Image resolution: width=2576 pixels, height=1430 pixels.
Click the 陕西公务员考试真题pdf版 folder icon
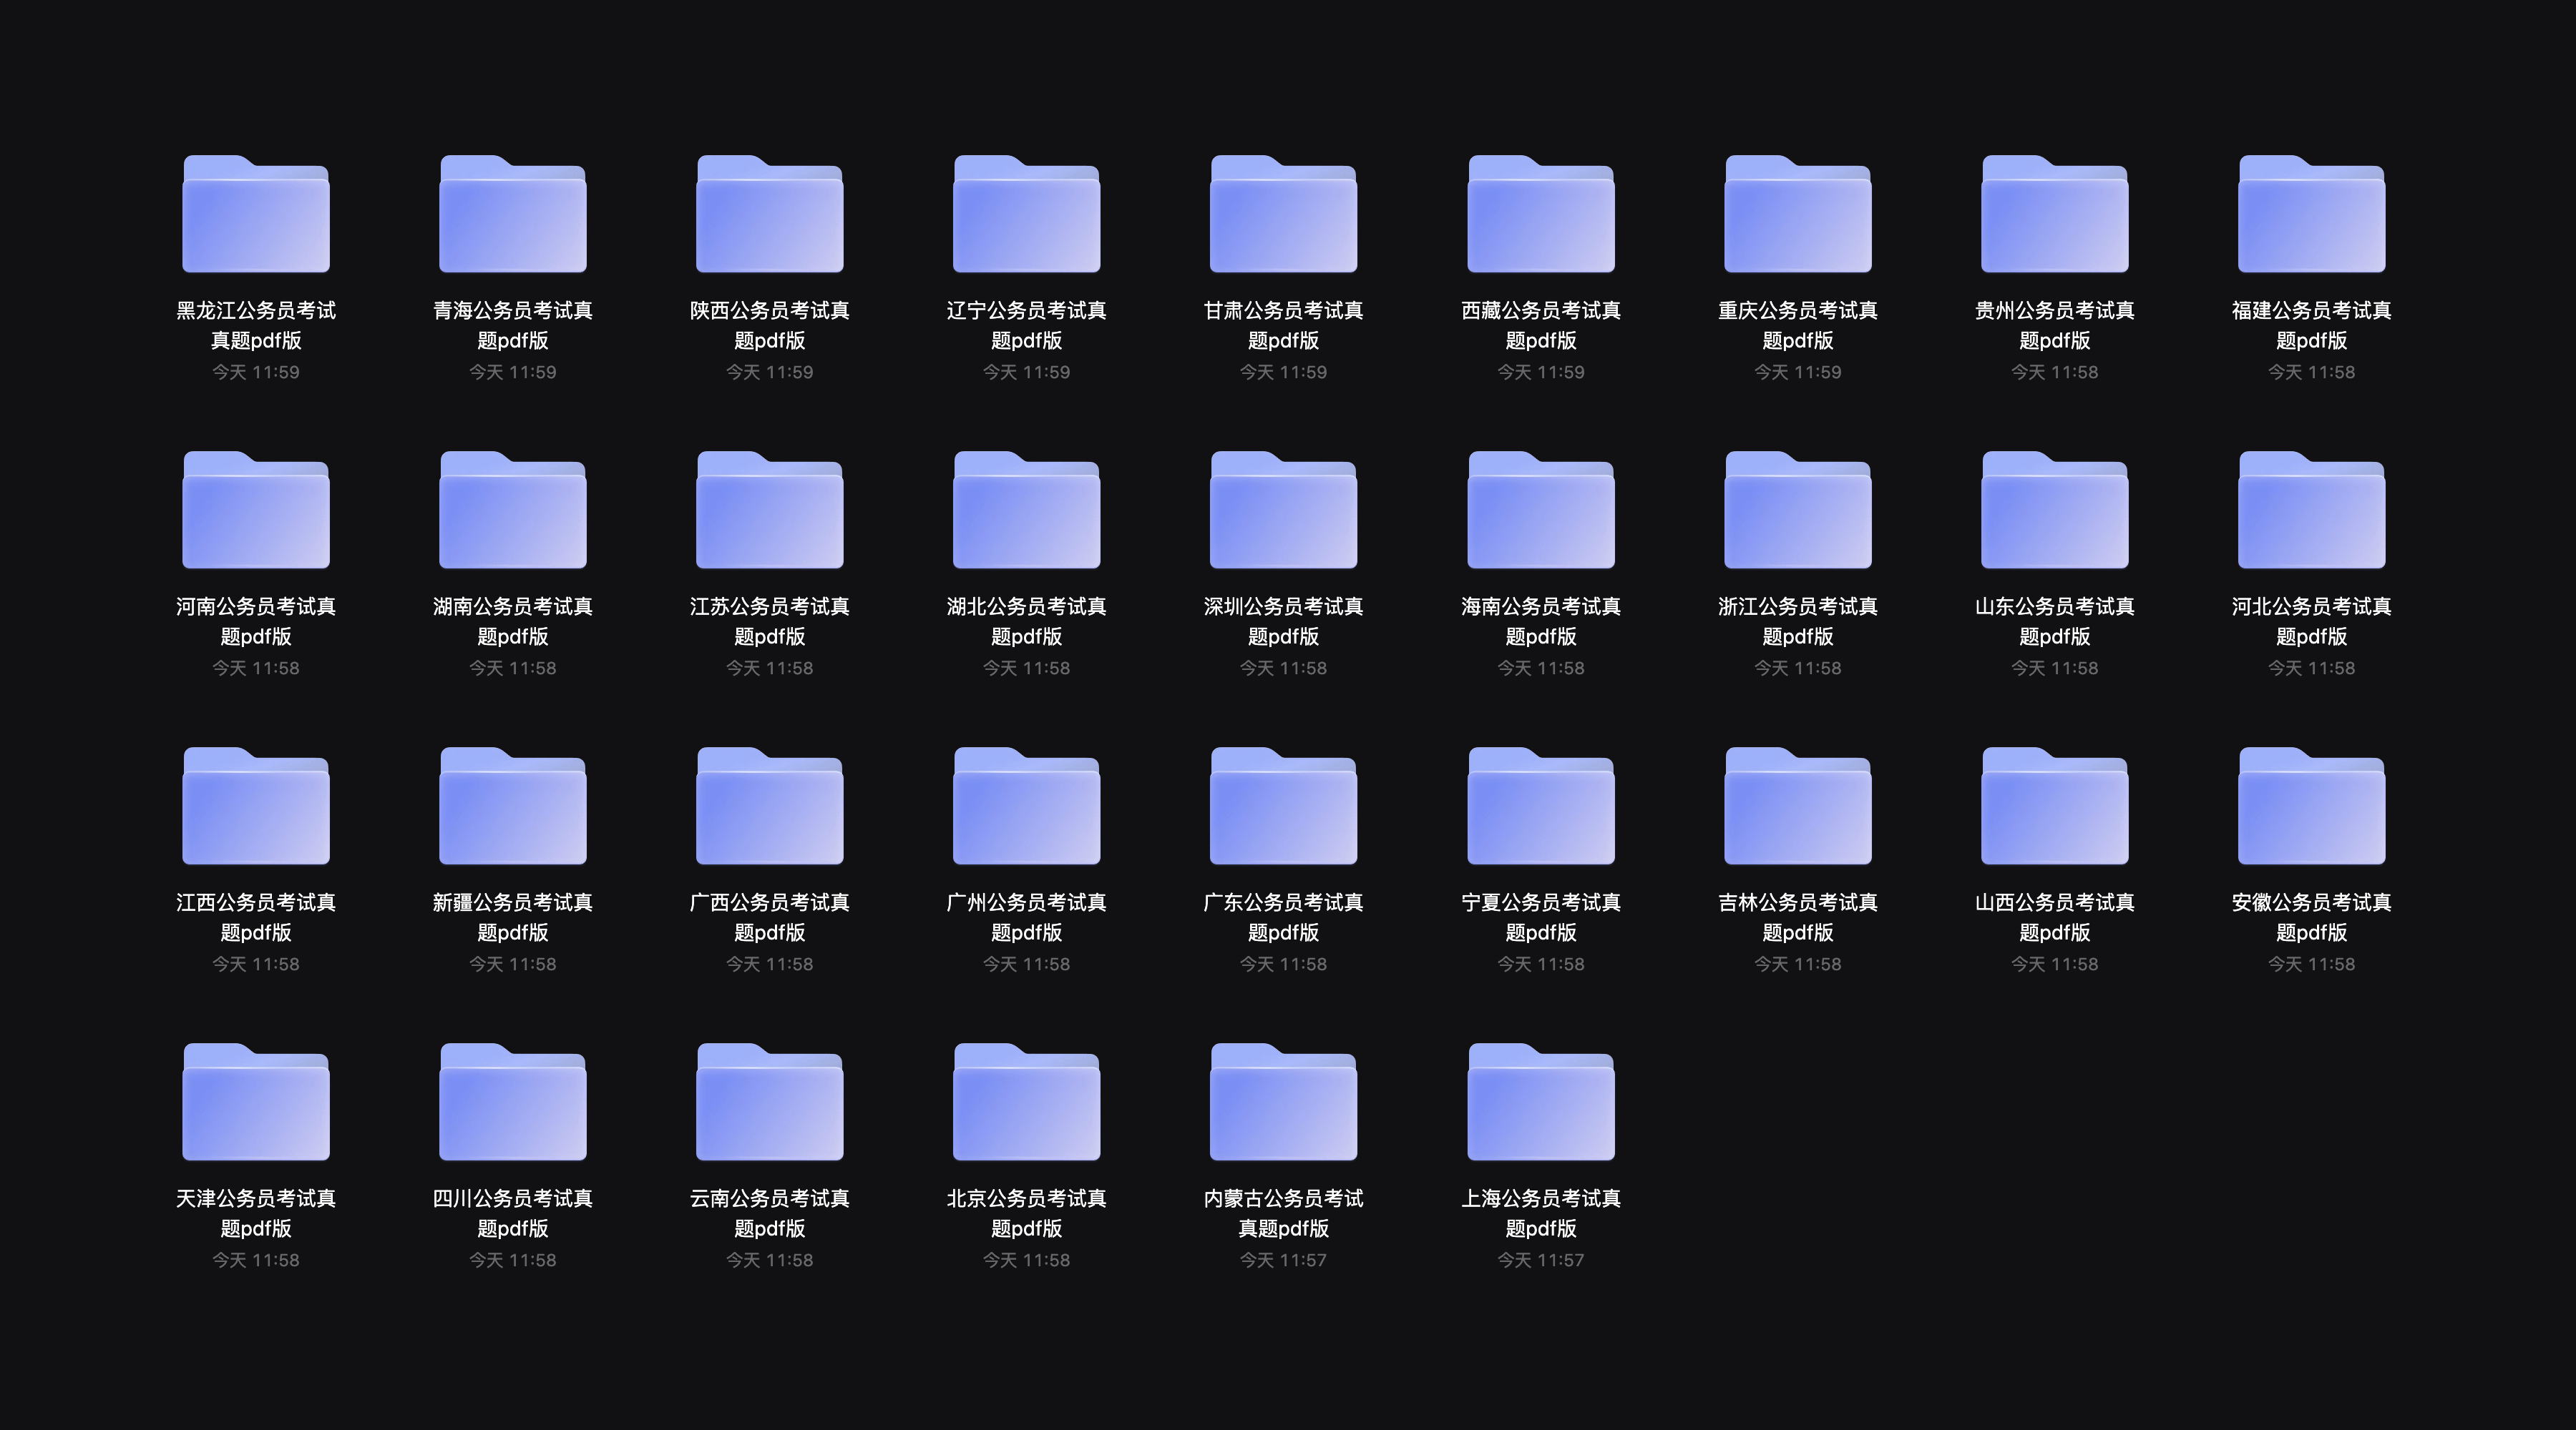tap(770, 214)
